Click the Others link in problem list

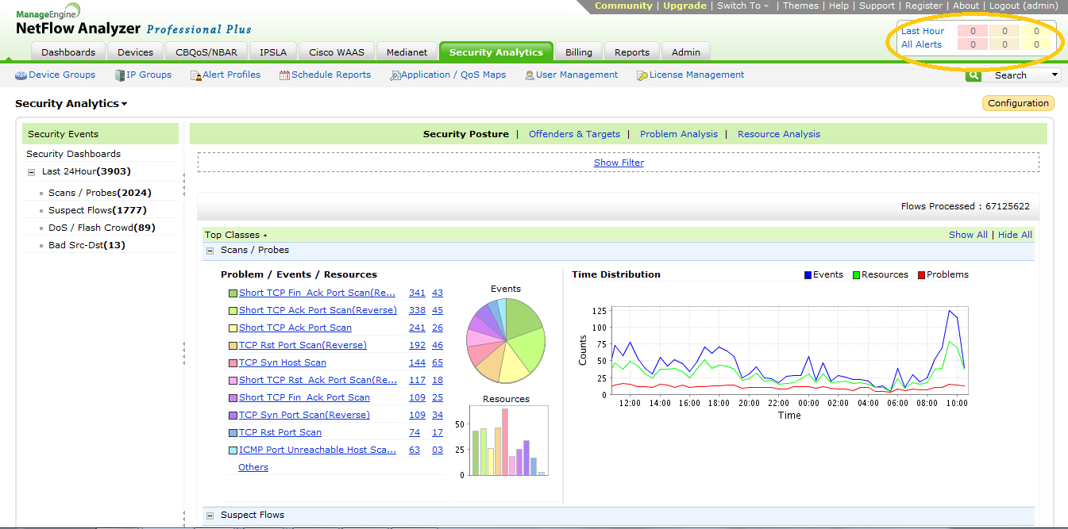pos(253,467)
